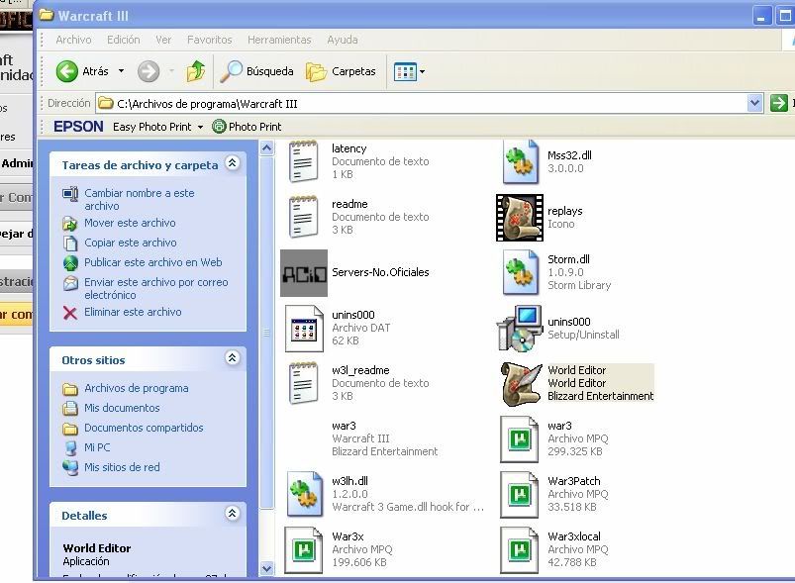The width and height of the screenshot is (795, 583).
Task: Click Mover este archivo link
Action: click(x=130, y=223)
